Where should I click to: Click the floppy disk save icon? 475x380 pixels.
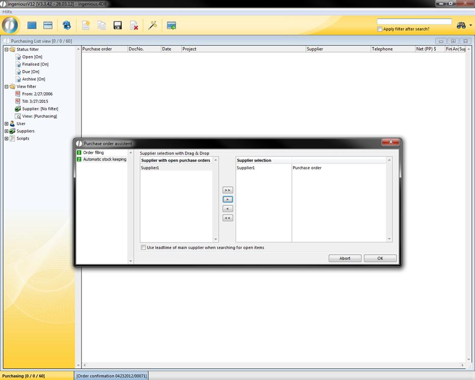point(118,25)
